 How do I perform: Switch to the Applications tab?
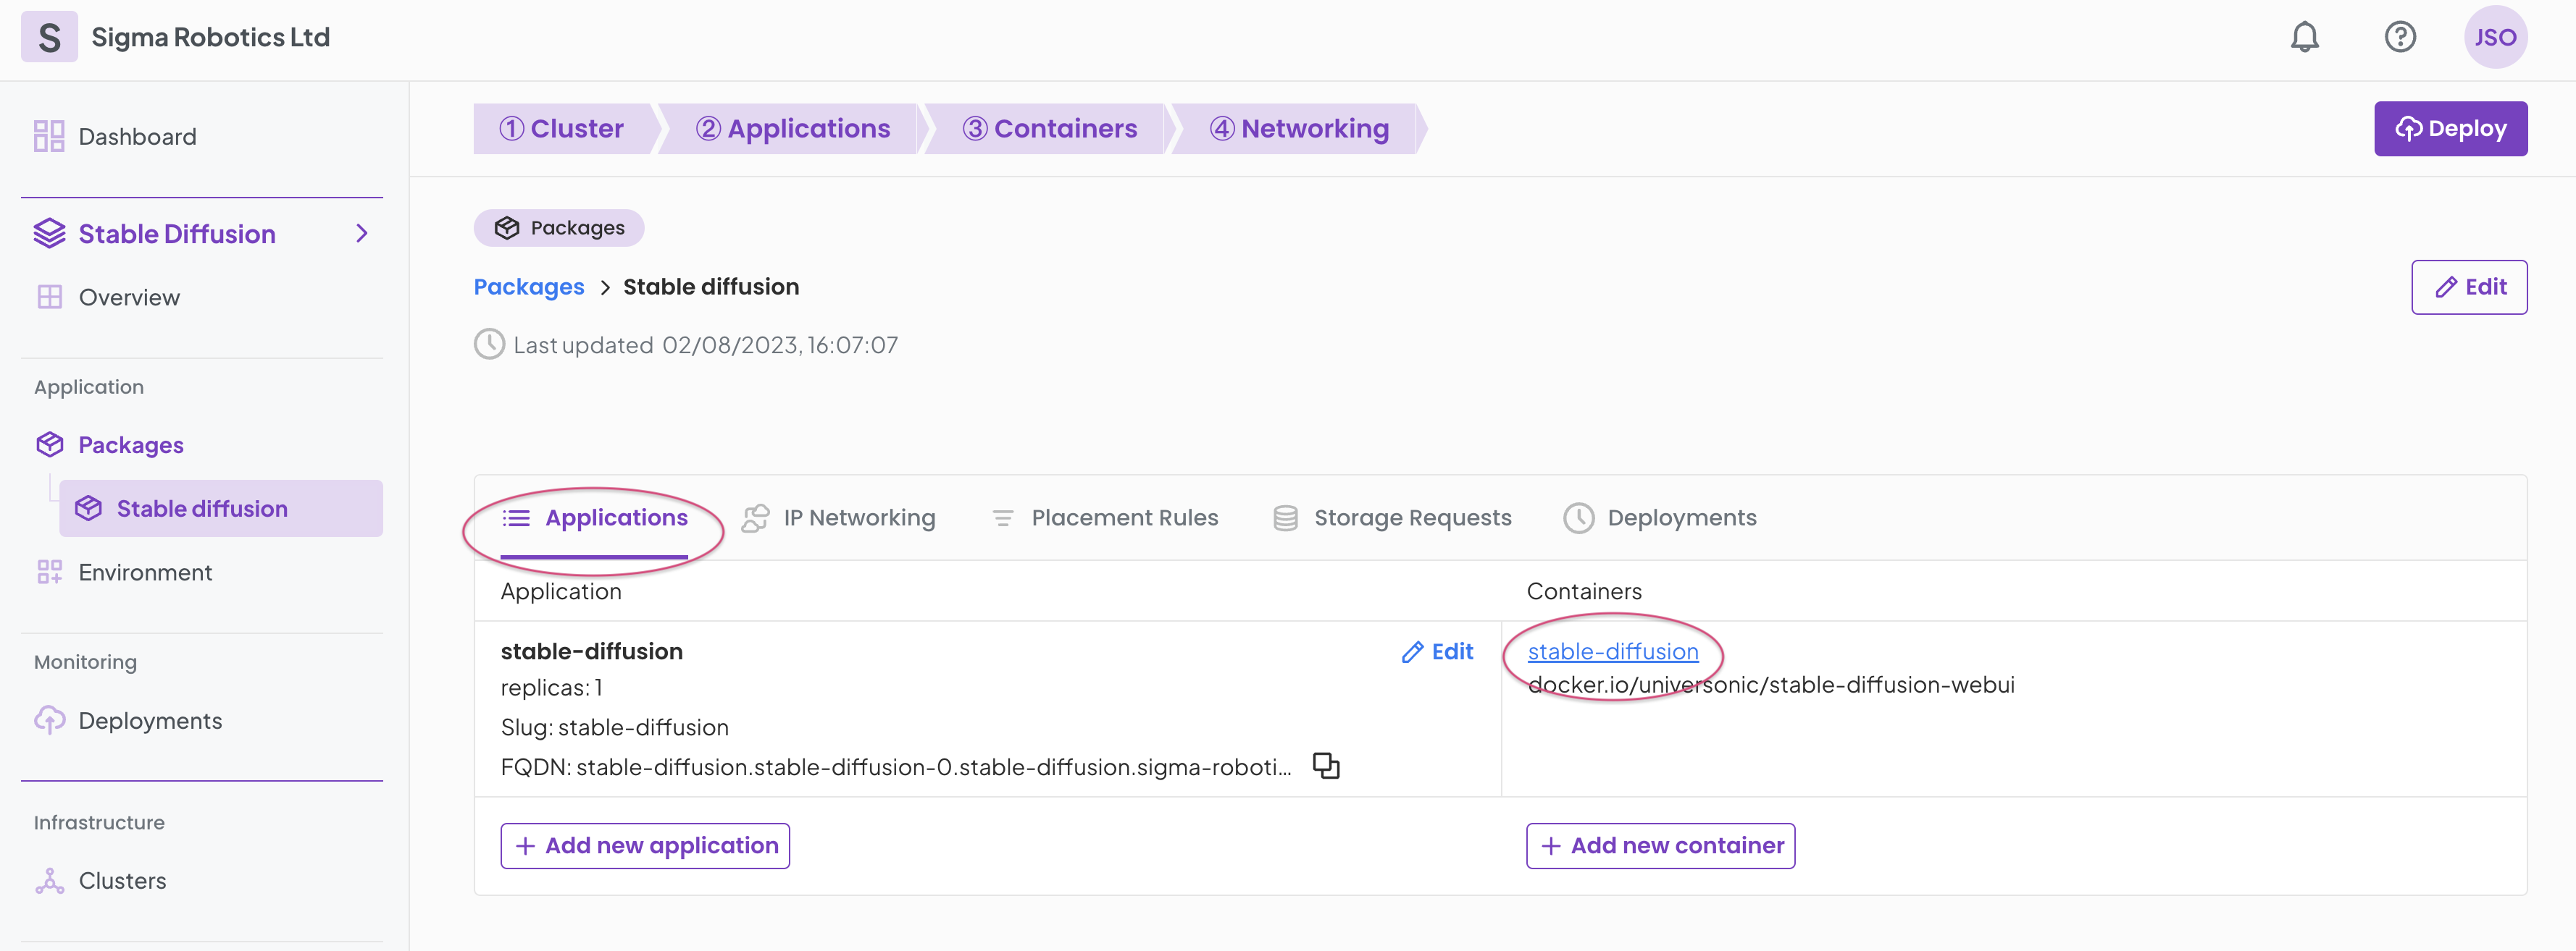click(595, 518)
